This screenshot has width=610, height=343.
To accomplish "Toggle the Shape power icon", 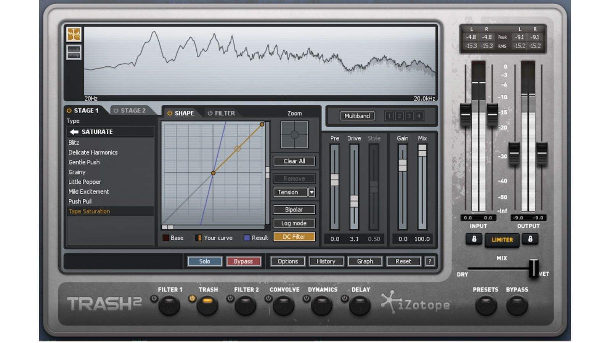I will click(170, 113).
